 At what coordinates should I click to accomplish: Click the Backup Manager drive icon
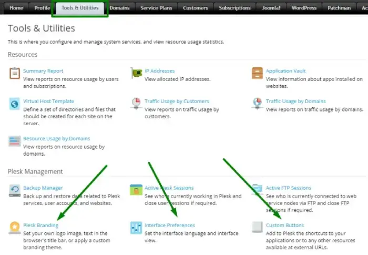pos(15,190)
